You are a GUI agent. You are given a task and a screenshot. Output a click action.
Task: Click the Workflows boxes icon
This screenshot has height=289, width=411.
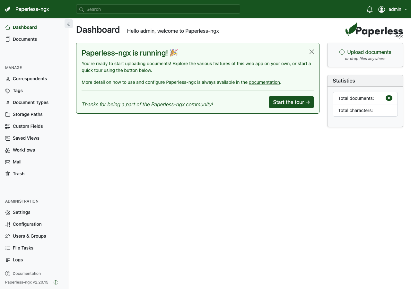8,150
